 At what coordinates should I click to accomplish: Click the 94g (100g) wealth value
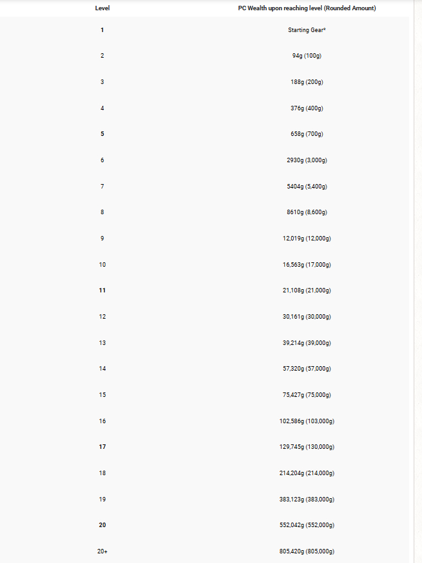tap(307, 56)
